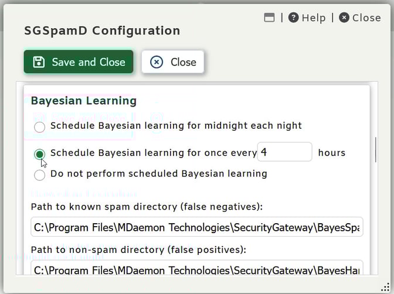
Task: Click the Close button beside Save and Close
Action: [172, 61]
